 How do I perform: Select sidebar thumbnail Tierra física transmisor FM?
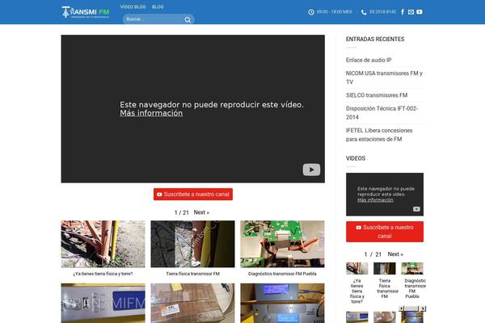coord(385,268)
